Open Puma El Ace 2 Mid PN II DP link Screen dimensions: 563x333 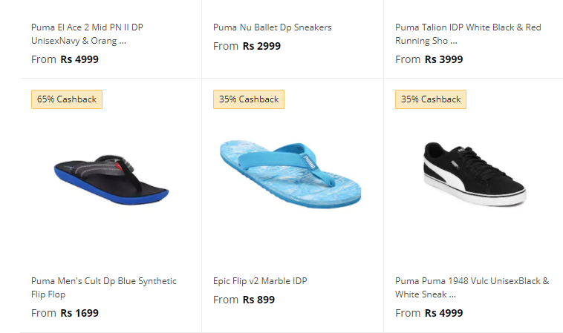87,34
